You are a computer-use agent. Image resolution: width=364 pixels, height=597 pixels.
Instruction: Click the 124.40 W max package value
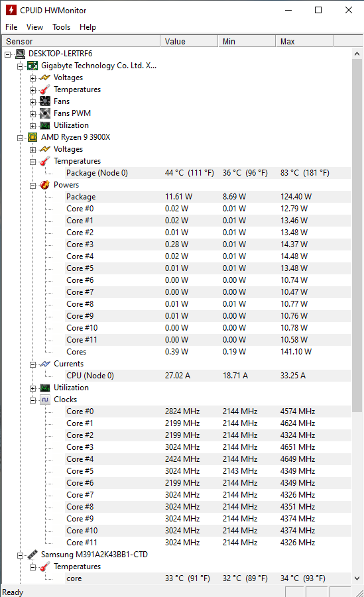(x=296, y=197)
